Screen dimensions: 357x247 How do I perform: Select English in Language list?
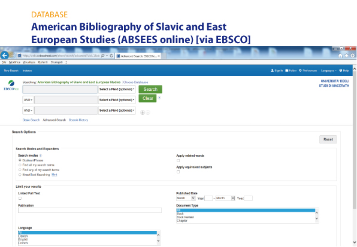(x=23, y=239)
